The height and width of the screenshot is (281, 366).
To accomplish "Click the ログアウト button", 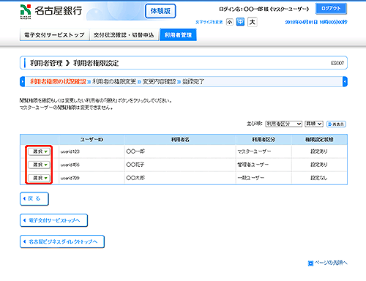I will coord(331,9).
